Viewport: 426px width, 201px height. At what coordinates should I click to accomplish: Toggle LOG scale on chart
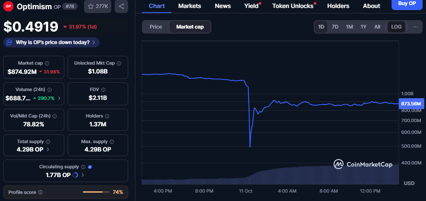click(396, 27)
